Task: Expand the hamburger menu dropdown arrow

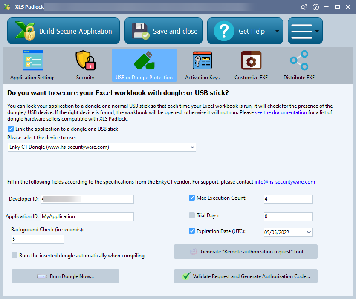Action: coord(317,31)
